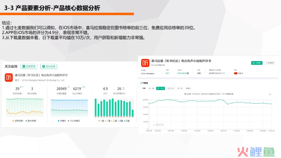Select the 近一年 date range tab
Viewport: 281px width, 158px height.
coord(180,88)
